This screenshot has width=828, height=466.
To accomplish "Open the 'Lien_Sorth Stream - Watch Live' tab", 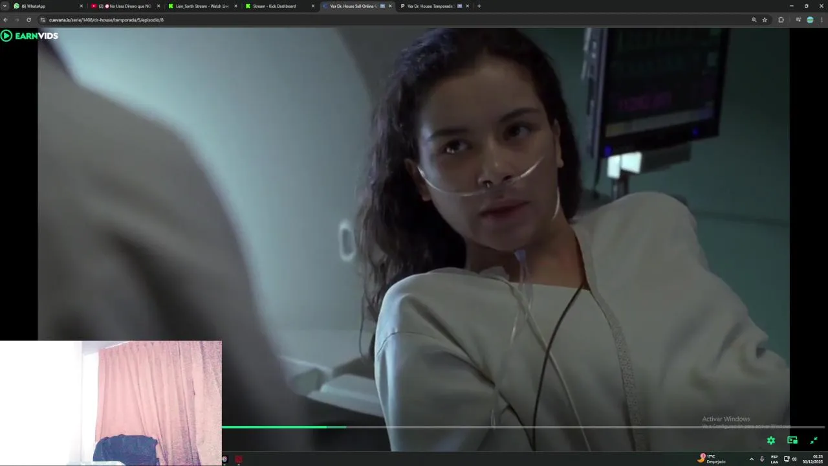I will 202,6.
